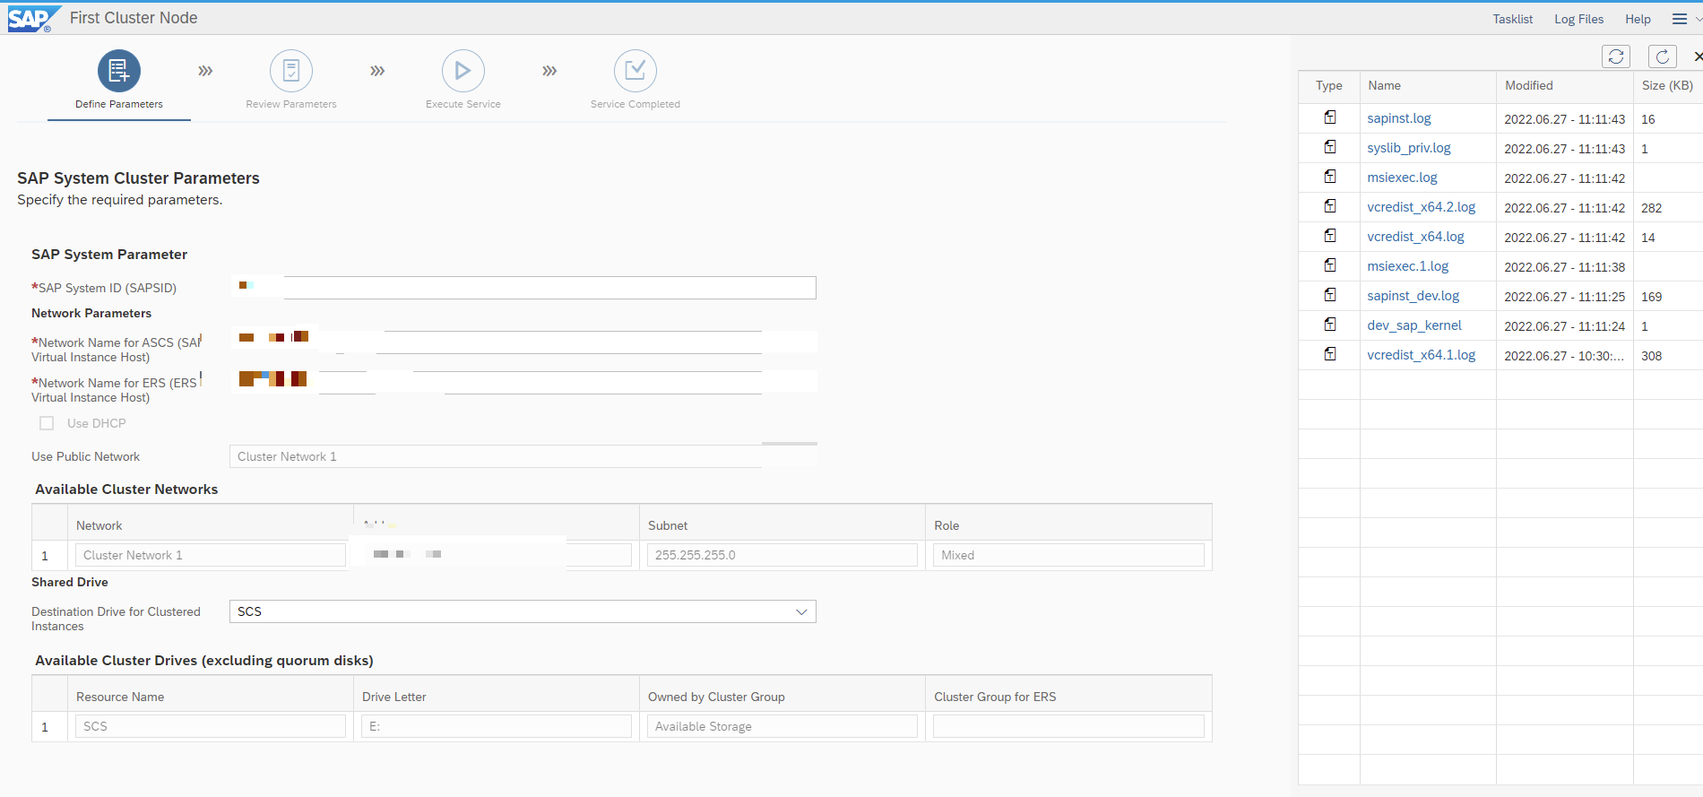
Task: Click the empty Cluster Group for ERS cell
Action: click(x=1068, y=726)
